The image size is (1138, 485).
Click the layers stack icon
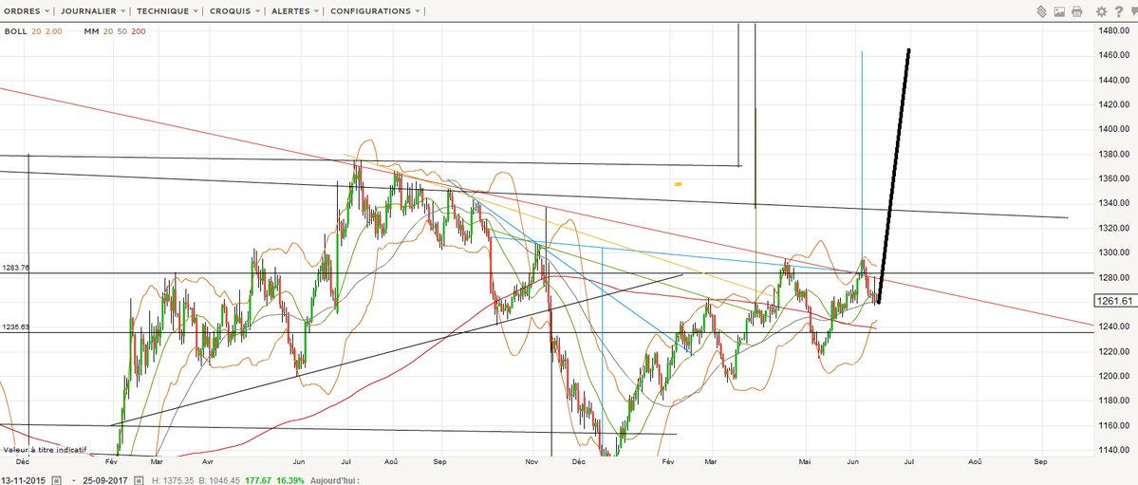pos(1041,10)
